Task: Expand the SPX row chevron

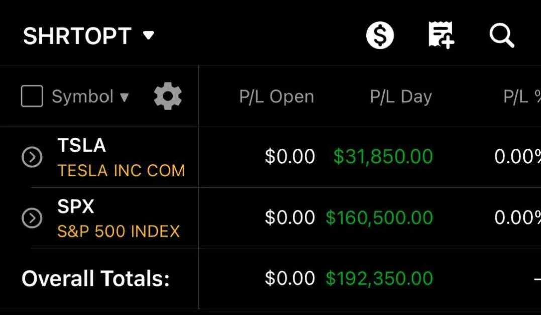Action: click(32, 218)
